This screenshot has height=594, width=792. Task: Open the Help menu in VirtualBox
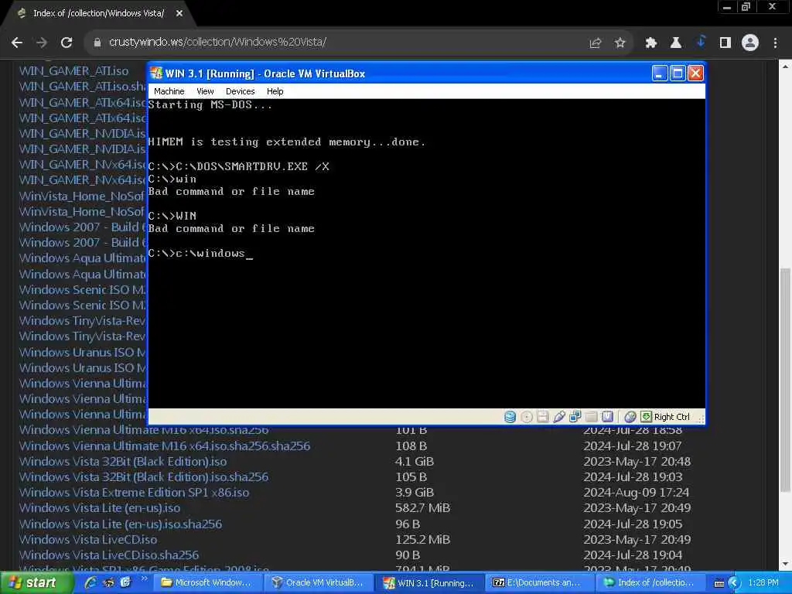click(x=275, y=91)
